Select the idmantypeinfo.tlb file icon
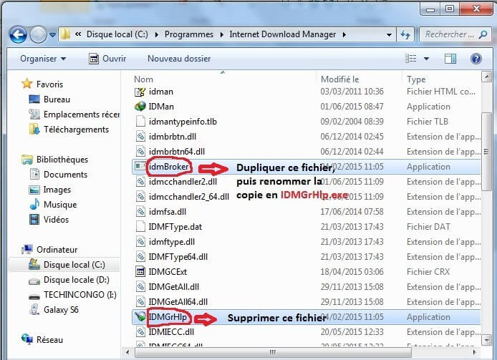This screenshot has height=360, width=497. [140, 122]
